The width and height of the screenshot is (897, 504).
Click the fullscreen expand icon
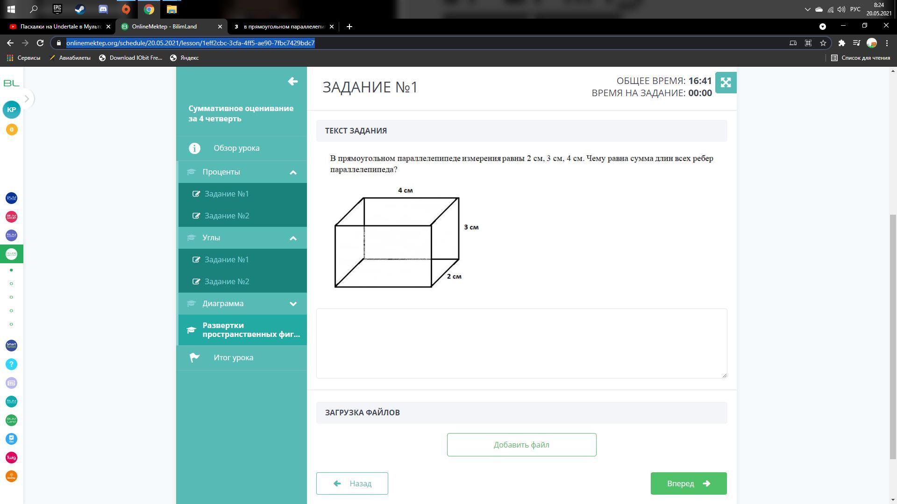pyautogui.click(x=726, y=83)
